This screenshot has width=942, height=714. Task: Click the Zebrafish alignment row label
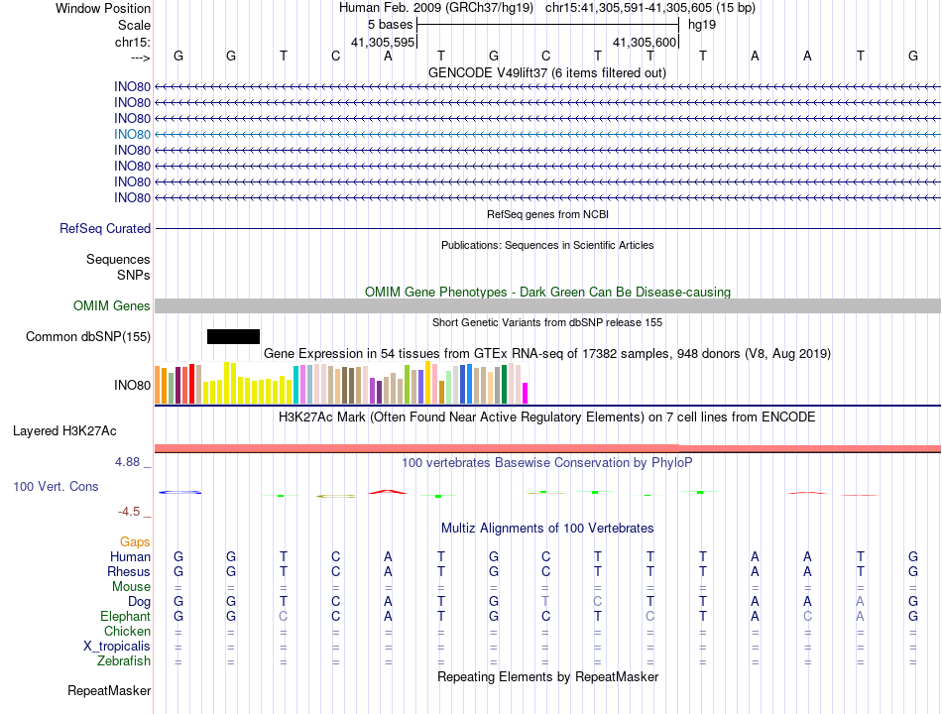click(x=124, y=660)
